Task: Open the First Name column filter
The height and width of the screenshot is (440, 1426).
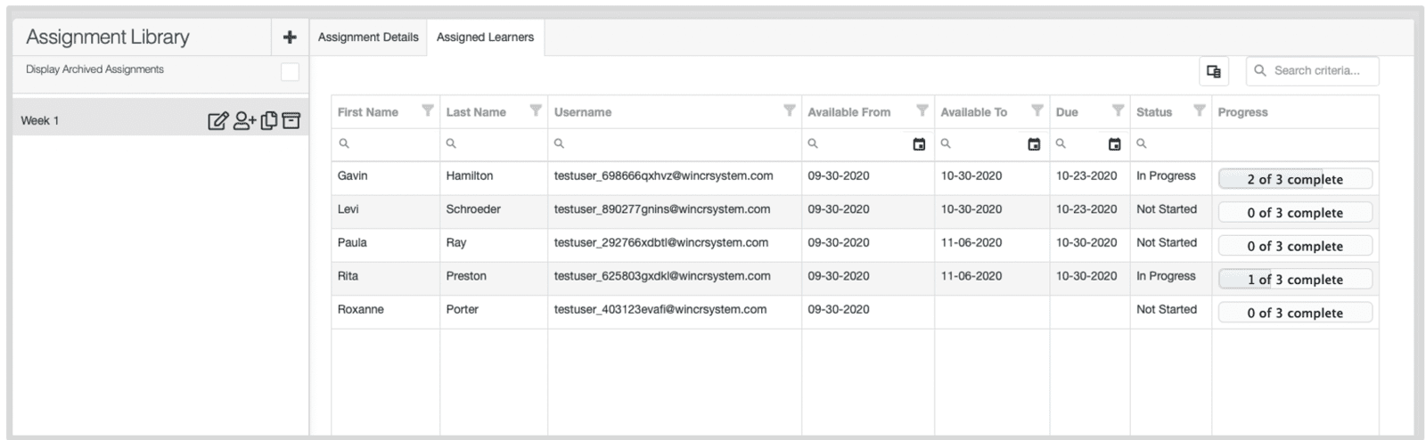Action: tap(428, 111)
